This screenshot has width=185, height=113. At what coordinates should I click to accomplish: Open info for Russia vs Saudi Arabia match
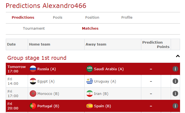[175, 69]
